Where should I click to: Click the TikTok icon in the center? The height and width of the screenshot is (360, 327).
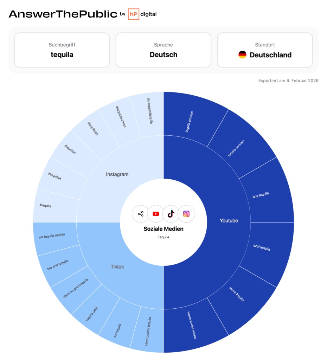point(171,214)
